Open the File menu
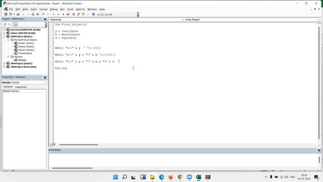The image size is (323, 182). [11, 9]
